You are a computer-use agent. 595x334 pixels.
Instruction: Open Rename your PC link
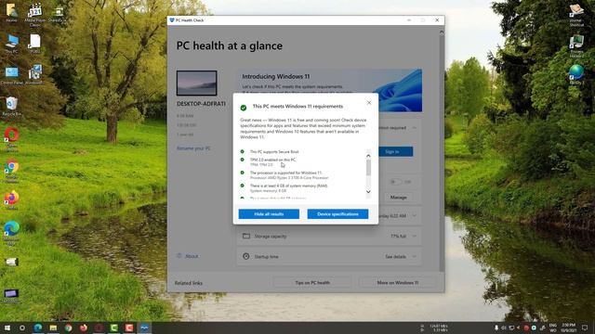193,148
